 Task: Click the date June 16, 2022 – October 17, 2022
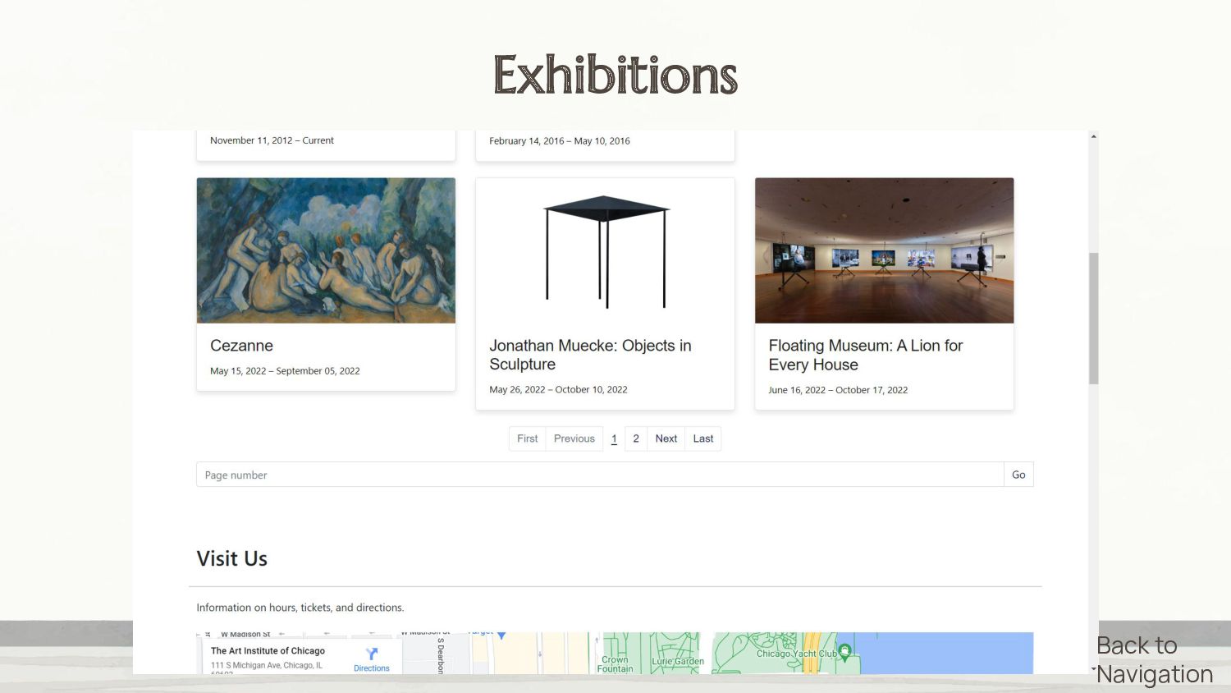(x=838, y=390)
